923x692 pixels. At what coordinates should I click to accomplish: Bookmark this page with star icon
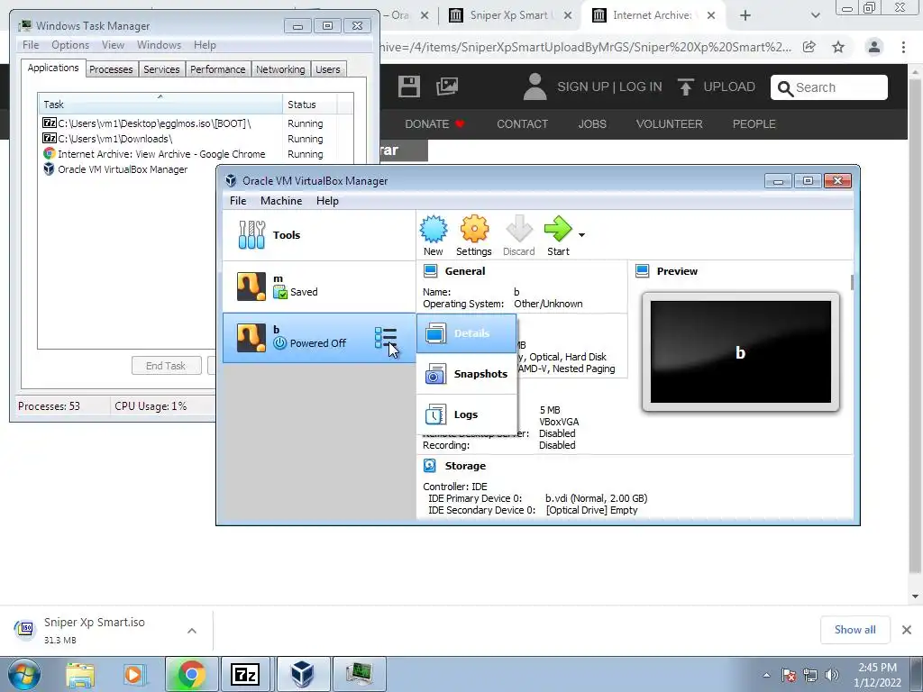click(838, 47)
